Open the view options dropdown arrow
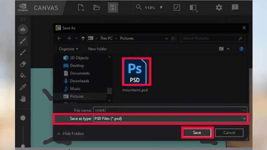This screenshot has height=150, width=267. (x=228, y=49)
